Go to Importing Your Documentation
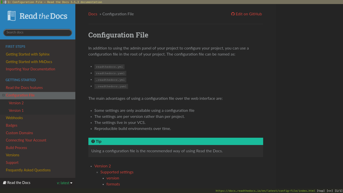The height and width of the screenshot is (193, 343). (30, 69)
